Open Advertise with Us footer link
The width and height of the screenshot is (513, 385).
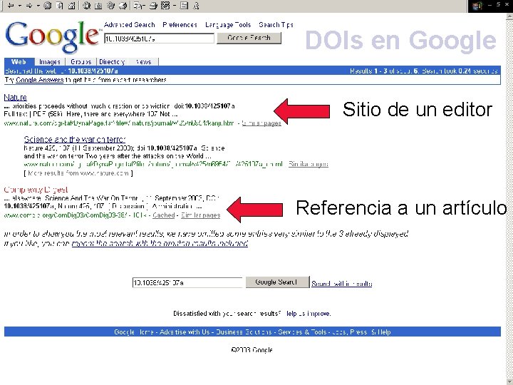tap(185, 332)
